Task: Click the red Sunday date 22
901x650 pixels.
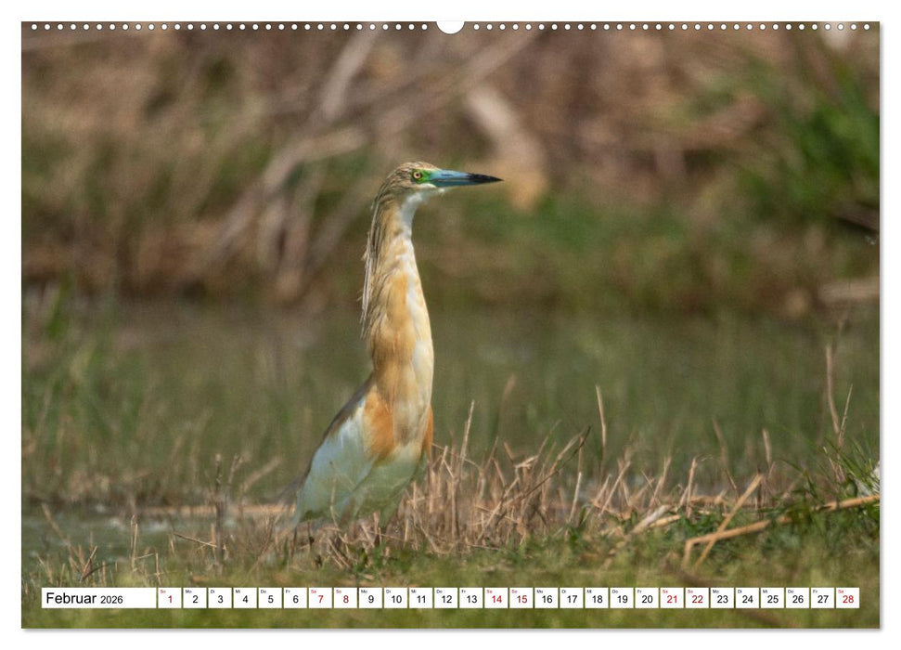Action: click(x=695, y=601)
